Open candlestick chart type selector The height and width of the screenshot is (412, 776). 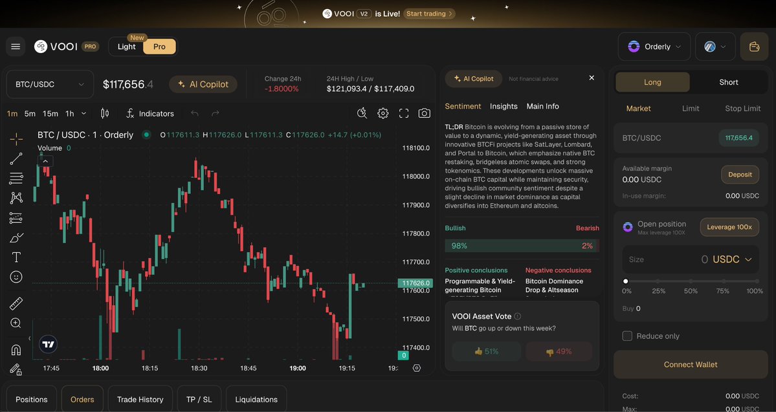(105, 113)
